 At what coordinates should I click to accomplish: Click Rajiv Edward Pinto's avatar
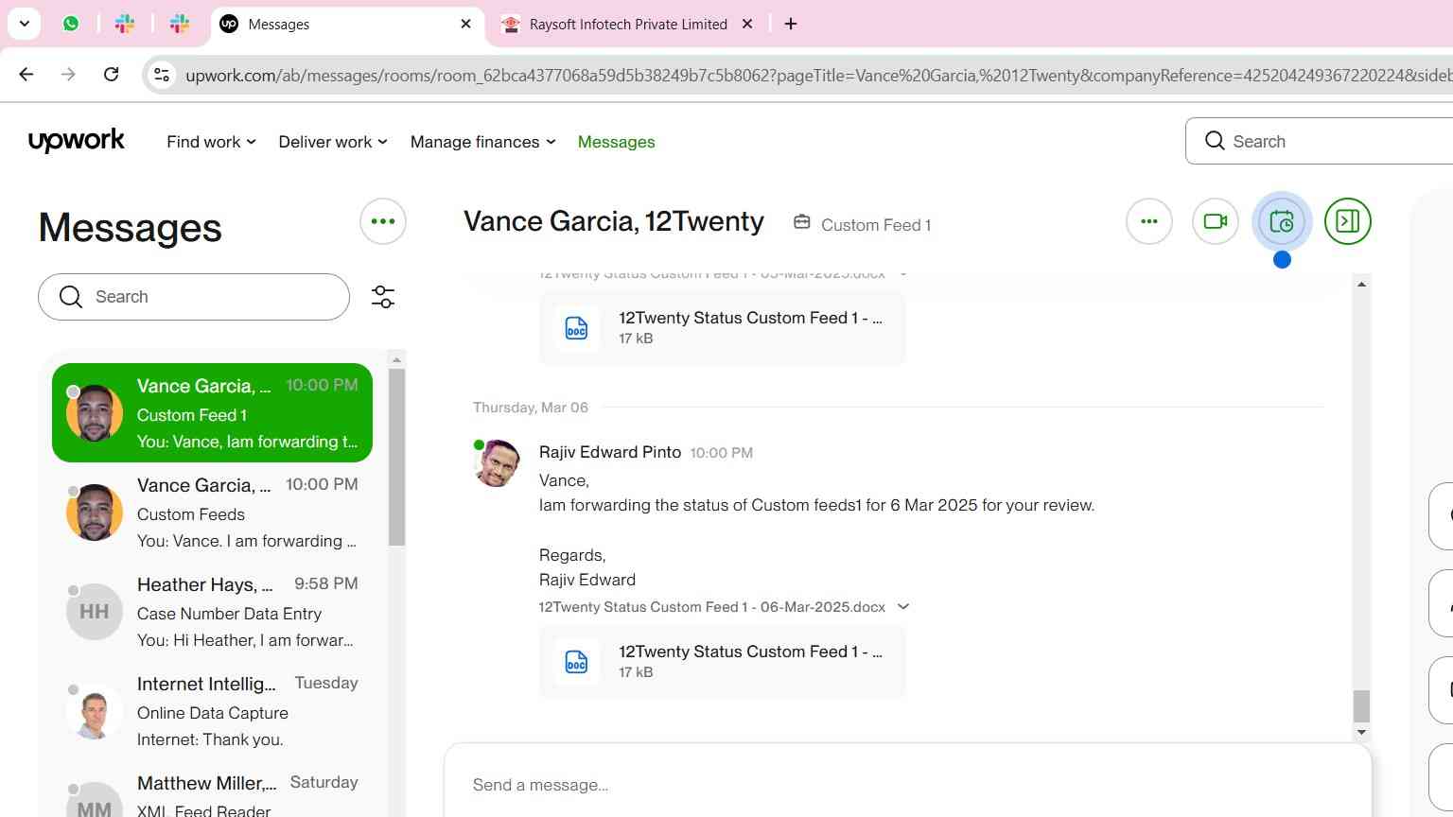pos(497,463)
